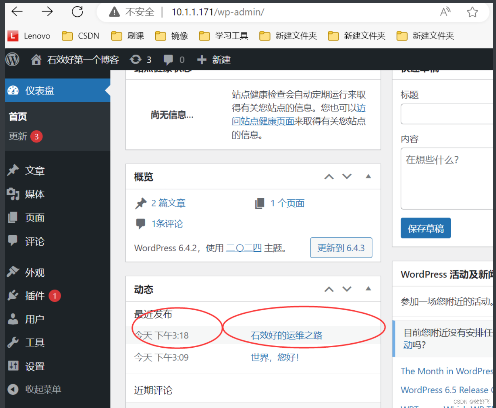Click the 标题 input field
The image size is (496, 408).
pos(447,114)
